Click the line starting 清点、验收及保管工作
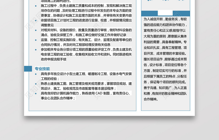The height and width of the screenshot is (140, 219). point(83,35)
